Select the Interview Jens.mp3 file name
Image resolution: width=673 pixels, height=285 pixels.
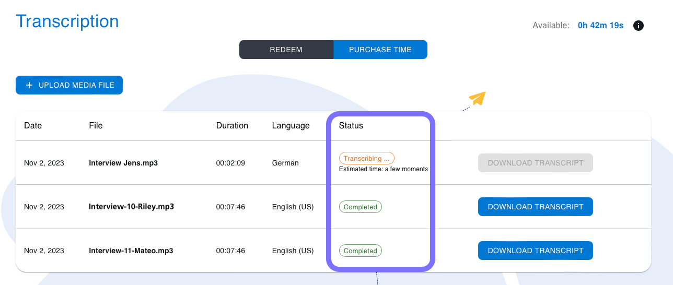point(123,163)
